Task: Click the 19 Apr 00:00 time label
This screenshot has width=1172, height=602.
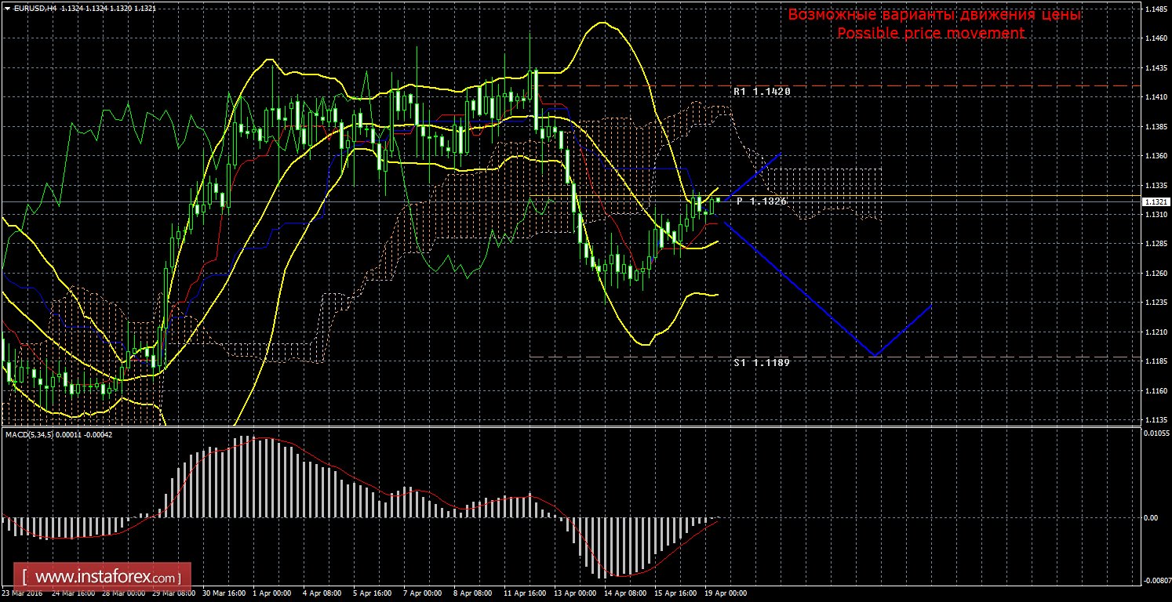Action: click(726, 593)
